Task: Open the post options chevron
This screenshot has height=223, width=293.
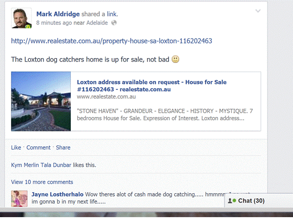Action: tap(258, 11)
